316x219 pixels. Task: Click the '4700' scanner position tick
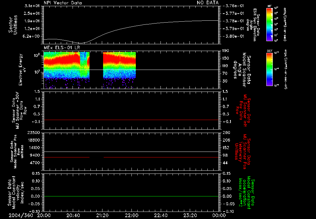pos(35,163)
